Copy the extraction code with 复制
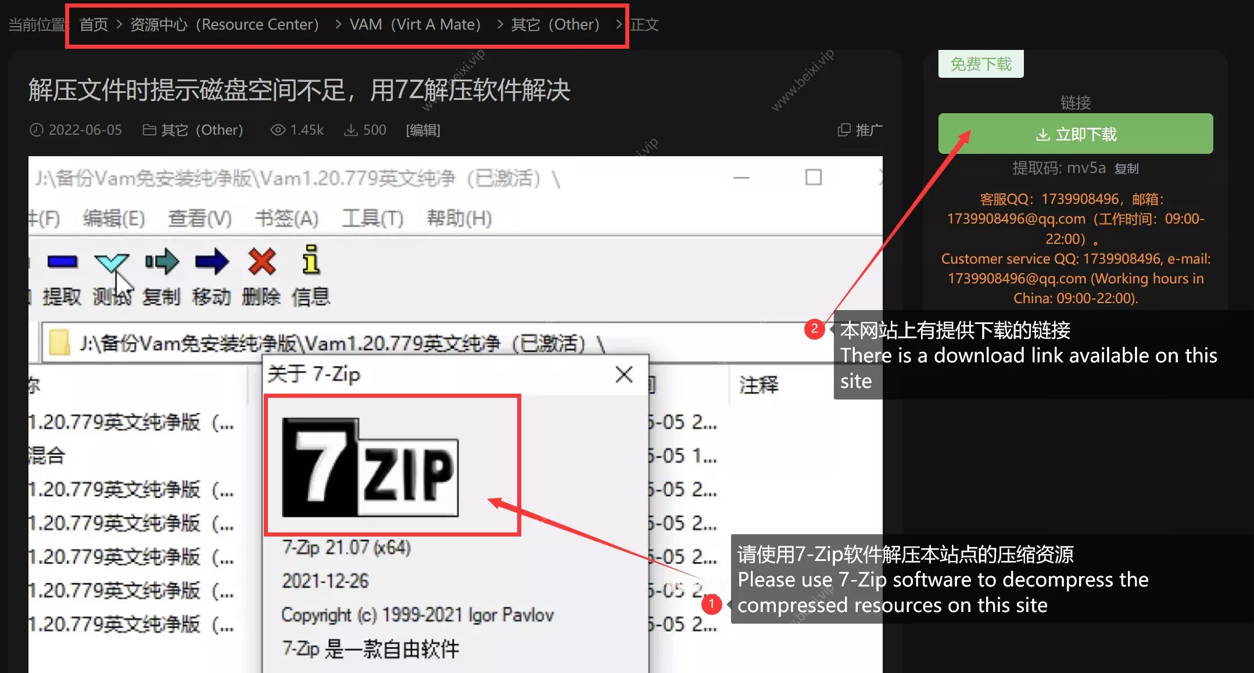The height and width of the screenshot is (673, 1254). point(1126,168)
